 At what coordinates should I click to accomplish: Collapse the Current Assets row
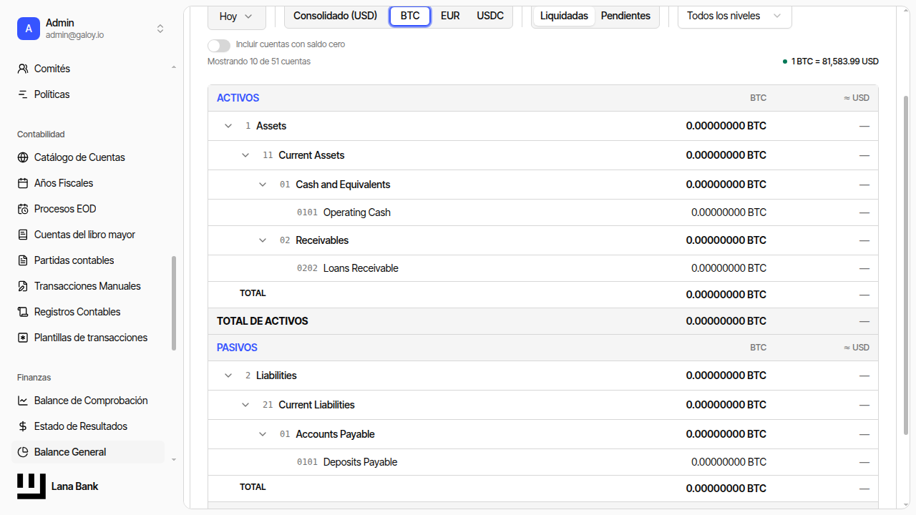[x=245, y=155]
